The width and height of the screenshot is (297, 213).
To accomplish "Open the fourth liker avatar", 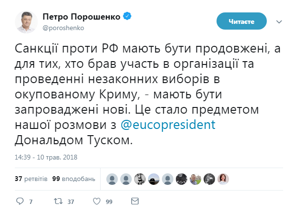I will [153, 179].
